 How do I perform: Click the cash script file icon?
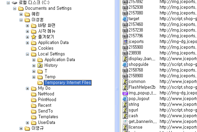125,116
